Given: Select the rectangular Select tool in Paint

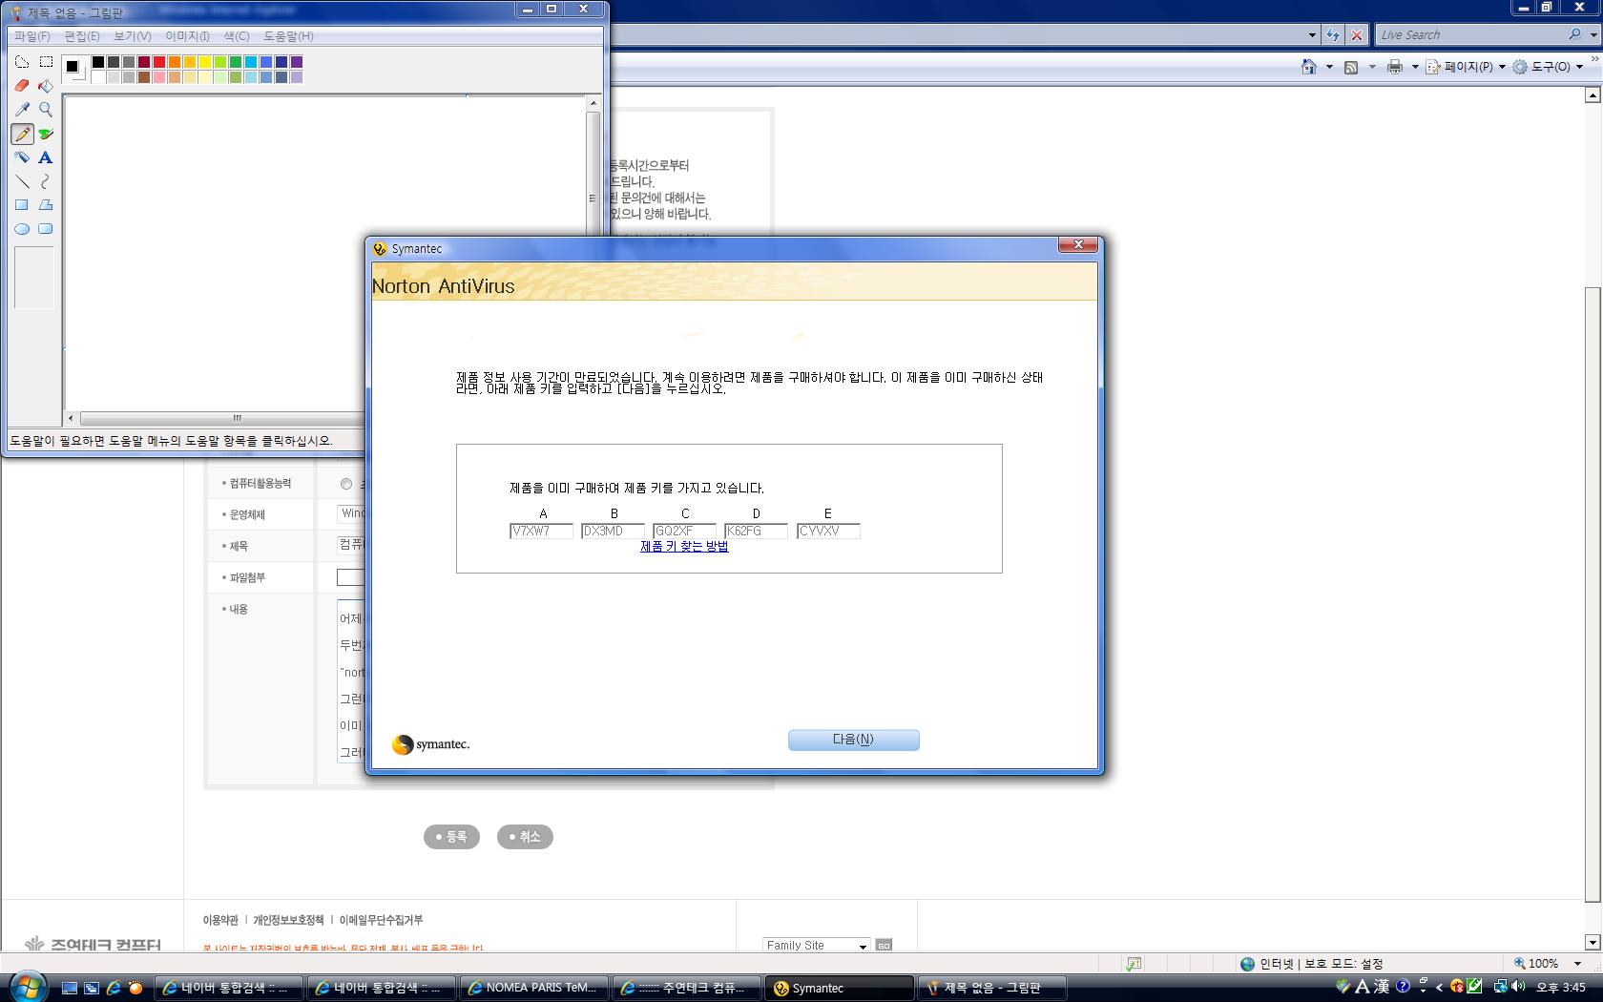Looking at the screenshot, I should tap(46, 62).
